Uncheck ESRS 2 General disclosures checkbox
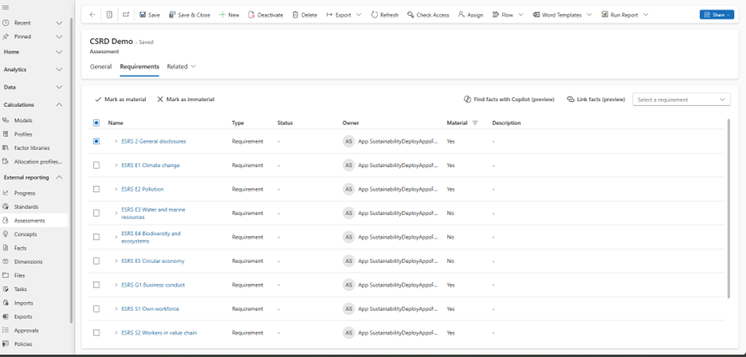 pos(96,141)
